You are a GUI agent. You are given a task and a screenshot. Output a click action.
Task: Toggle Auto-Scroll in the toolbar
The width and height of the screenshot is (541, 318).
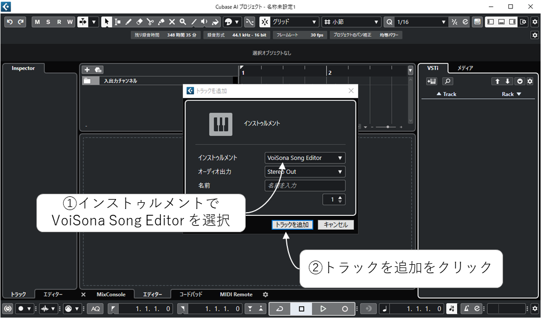pos(83,22)
